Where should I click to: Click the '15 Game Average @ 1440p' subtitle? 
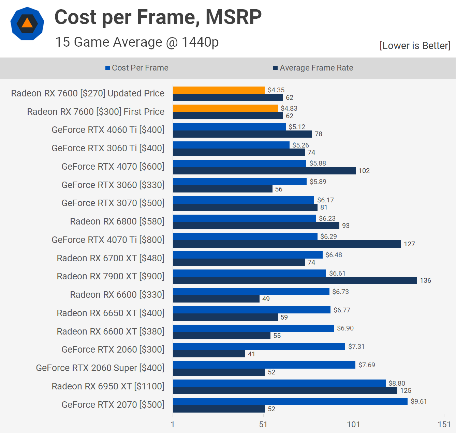pyautogui.click(x=137, y=42)
